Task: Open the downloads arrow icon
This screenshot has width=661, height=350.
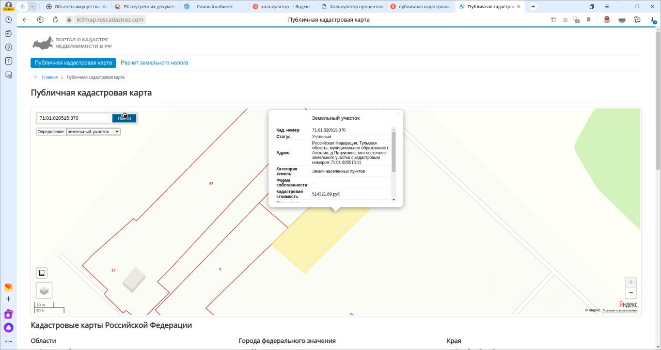Action: [653, 20]
